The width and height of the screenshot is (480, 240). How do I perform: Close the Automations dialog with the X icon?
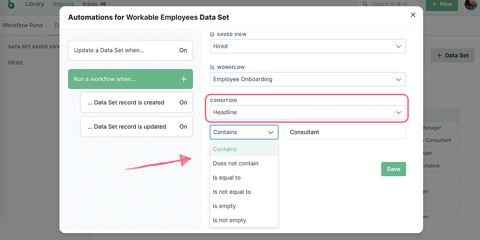[x=413, y=15]
